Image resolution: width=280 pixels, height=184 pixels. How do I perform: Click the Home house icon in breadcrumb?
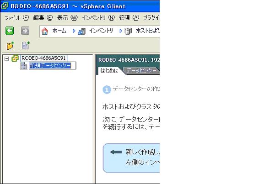point(45,31)
